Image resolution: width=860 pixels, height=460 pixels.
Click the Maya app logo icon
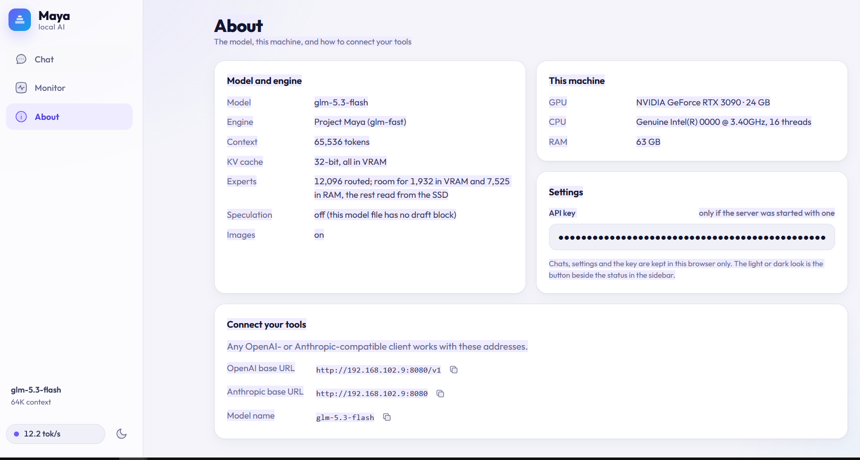click(20, 20)
